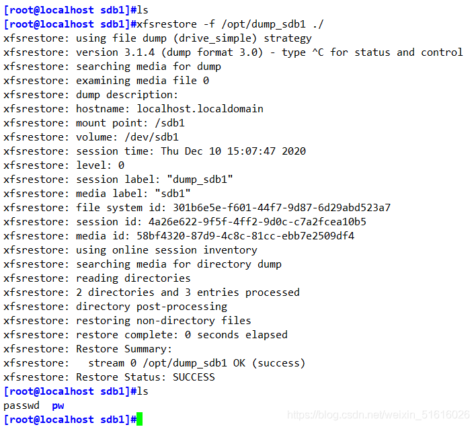Viewport: 476px width, 427px height.
Task: Click the green terminal cursor at last prompt
Action: coord(139,419)
